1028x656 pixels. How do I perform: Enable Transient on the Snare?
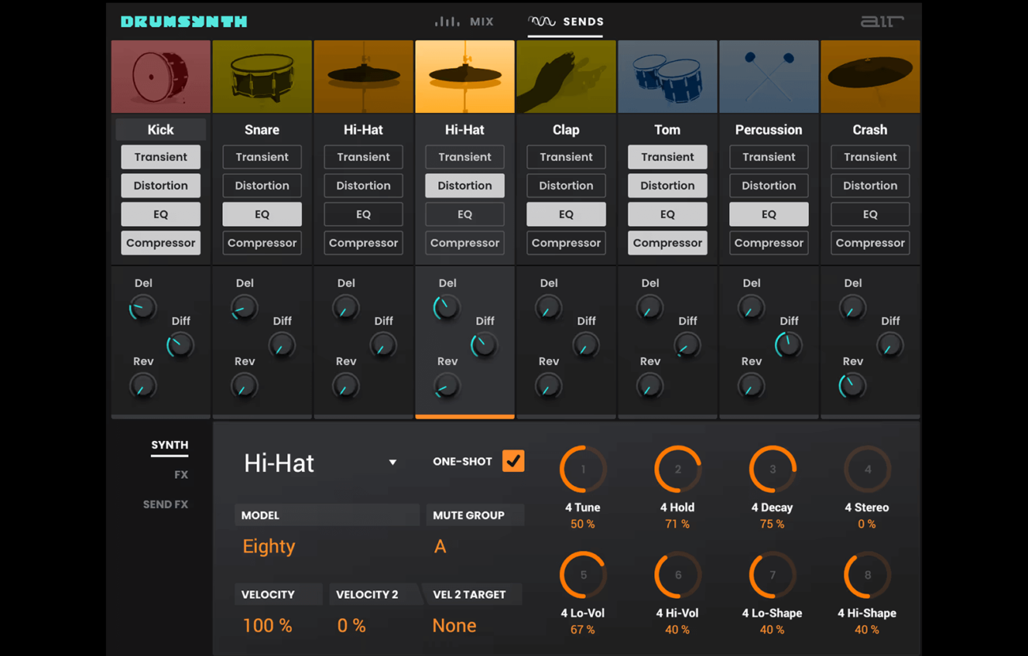point(262,156)
